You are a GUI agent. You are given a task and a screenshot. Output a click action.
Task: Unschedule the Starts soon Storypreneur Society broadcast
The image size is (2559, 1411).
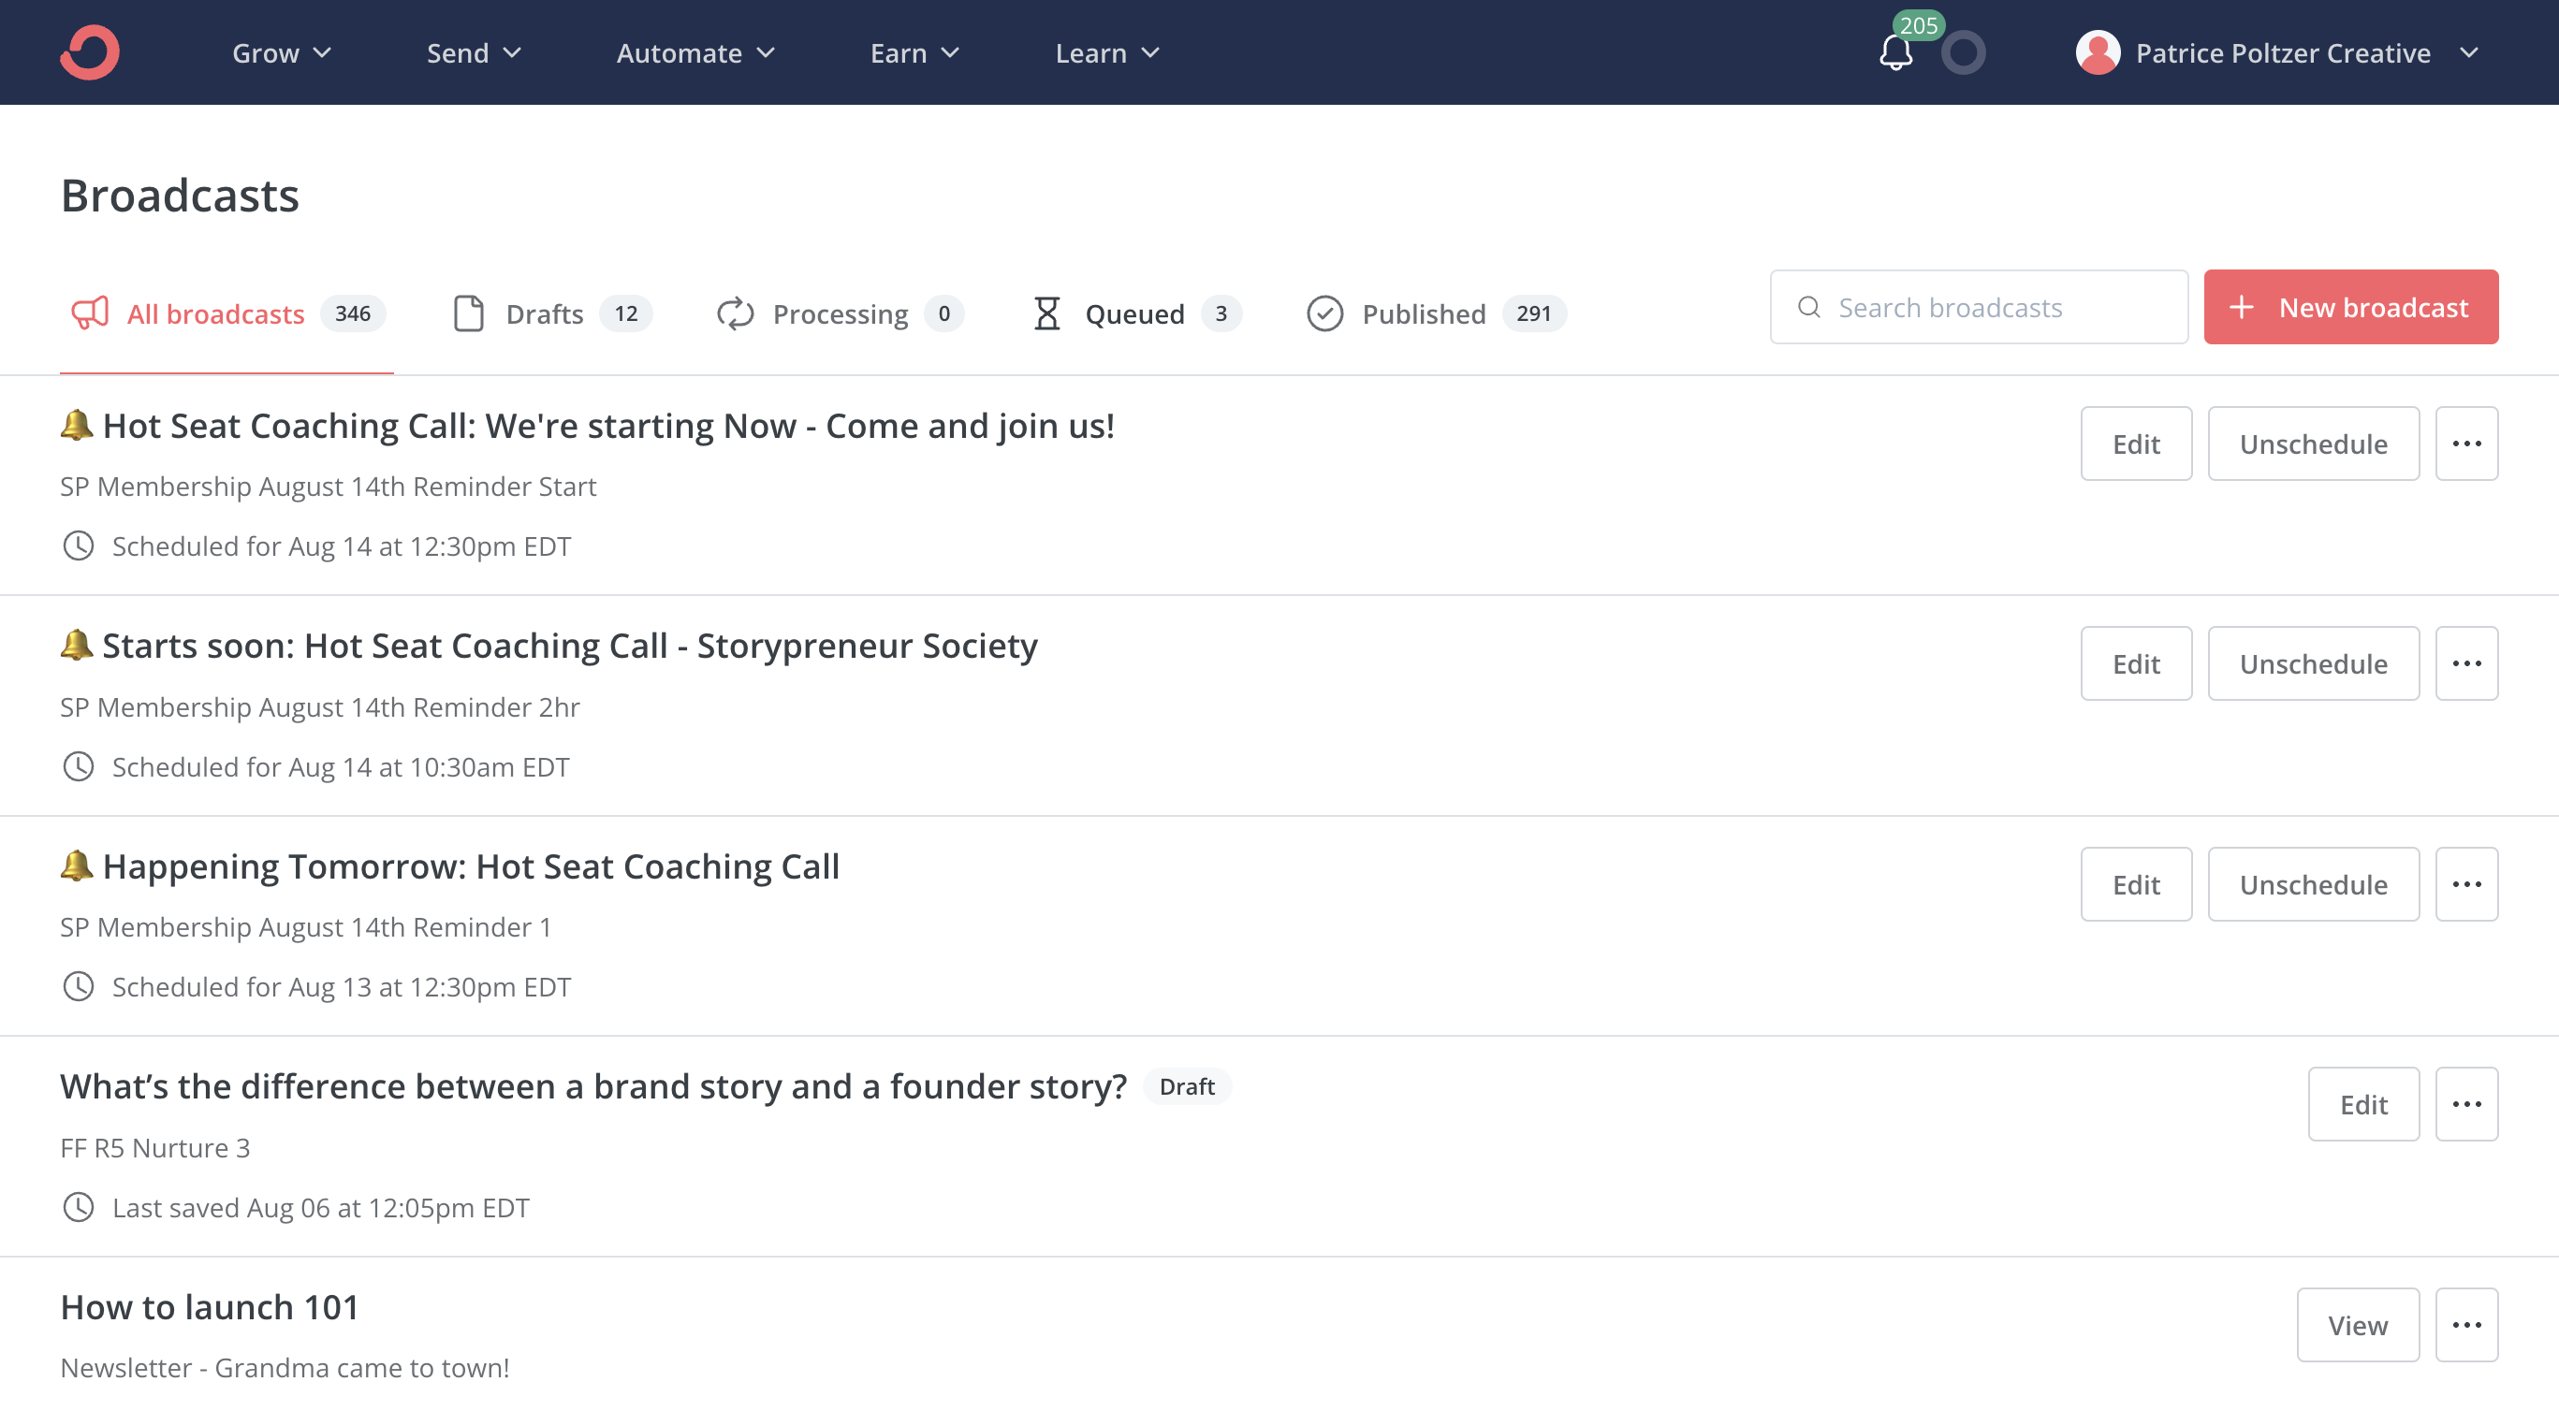coord(2314,663)
